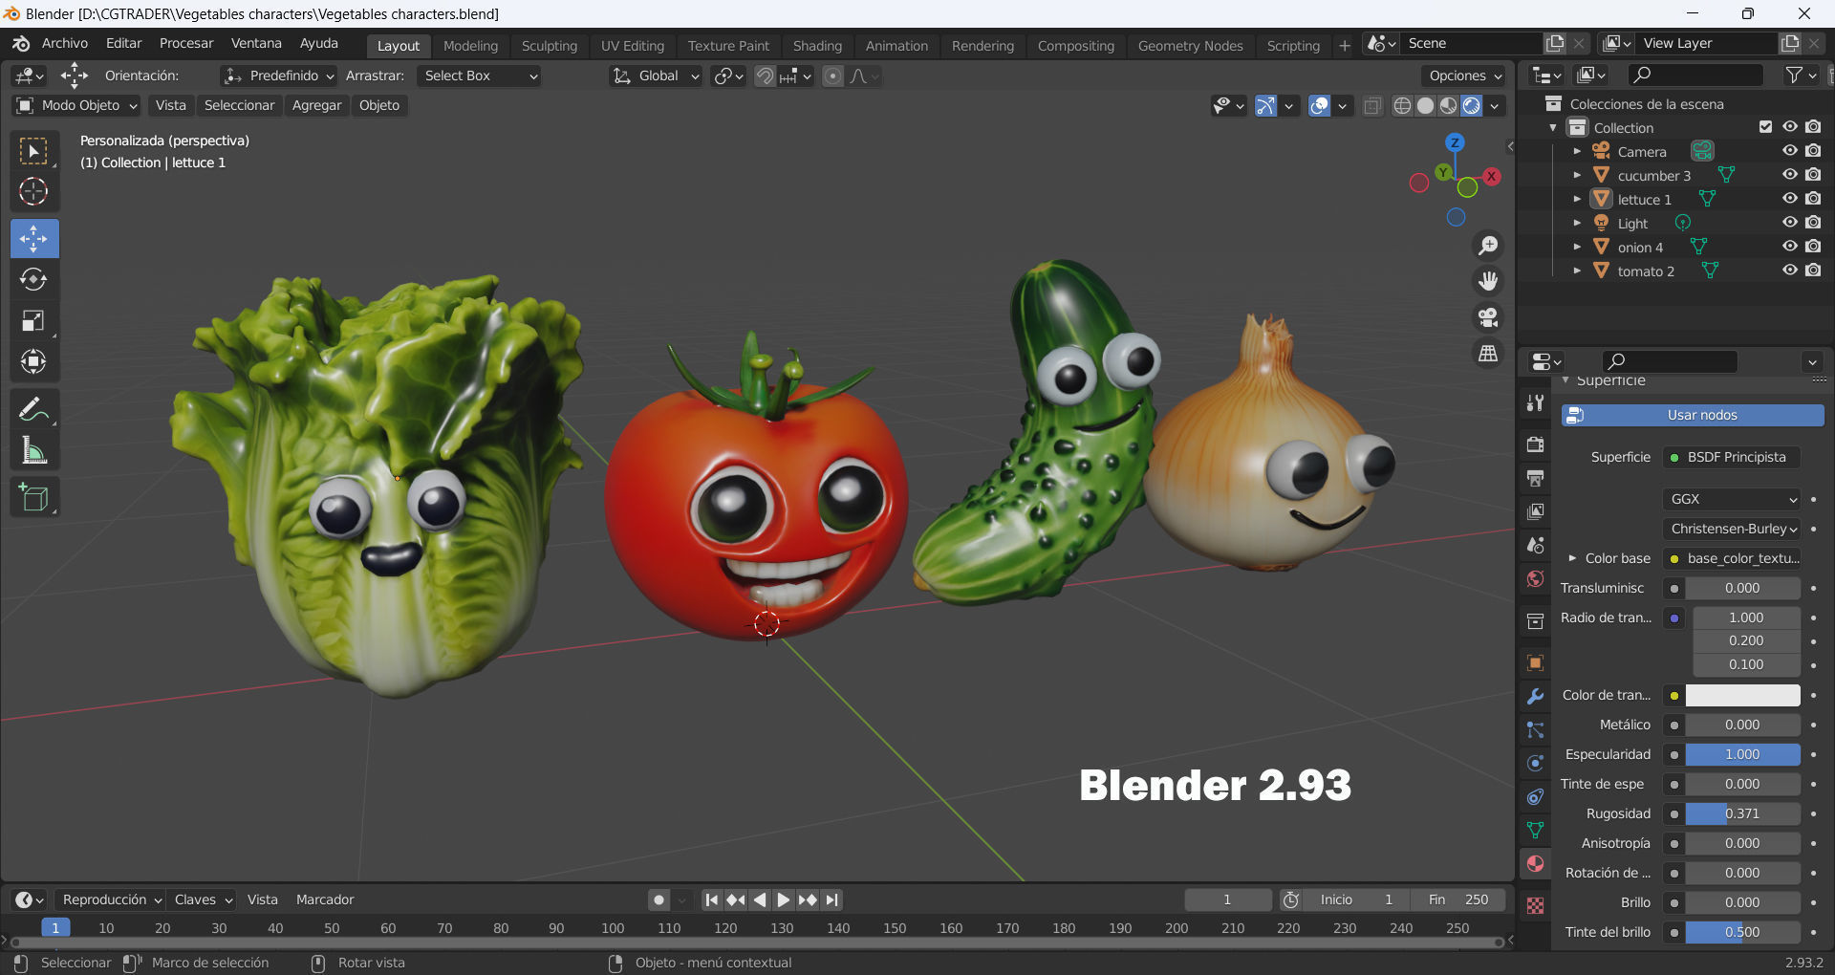
Task: Open Modo Objeto mode dropdown
Action: [76, 105]
